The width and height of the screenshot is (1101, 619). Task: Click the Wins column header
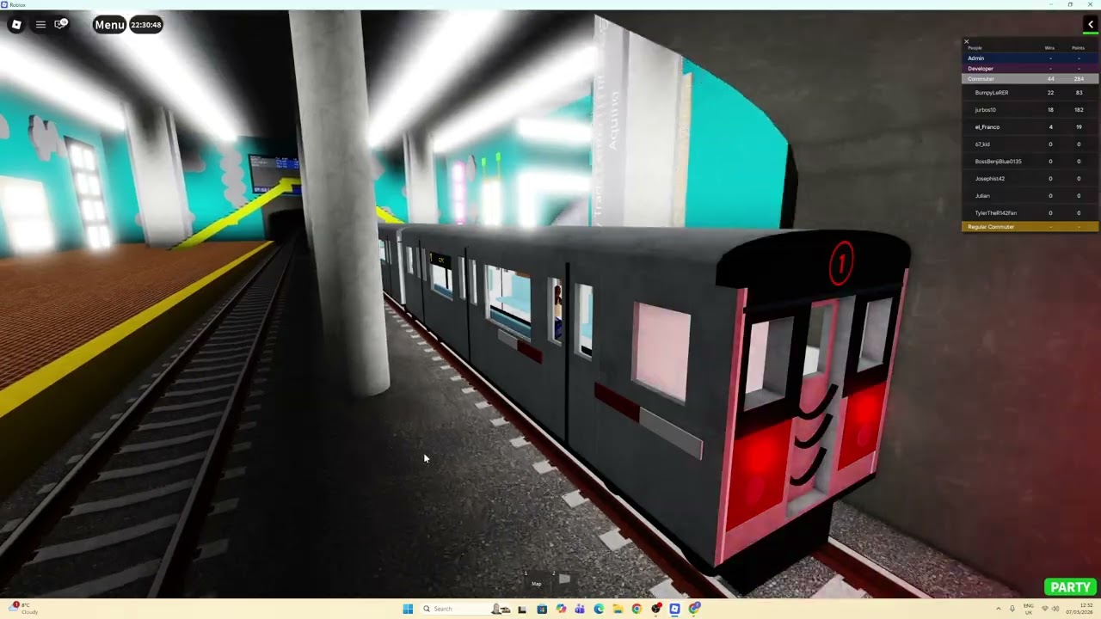click(x=1049, y=48)
